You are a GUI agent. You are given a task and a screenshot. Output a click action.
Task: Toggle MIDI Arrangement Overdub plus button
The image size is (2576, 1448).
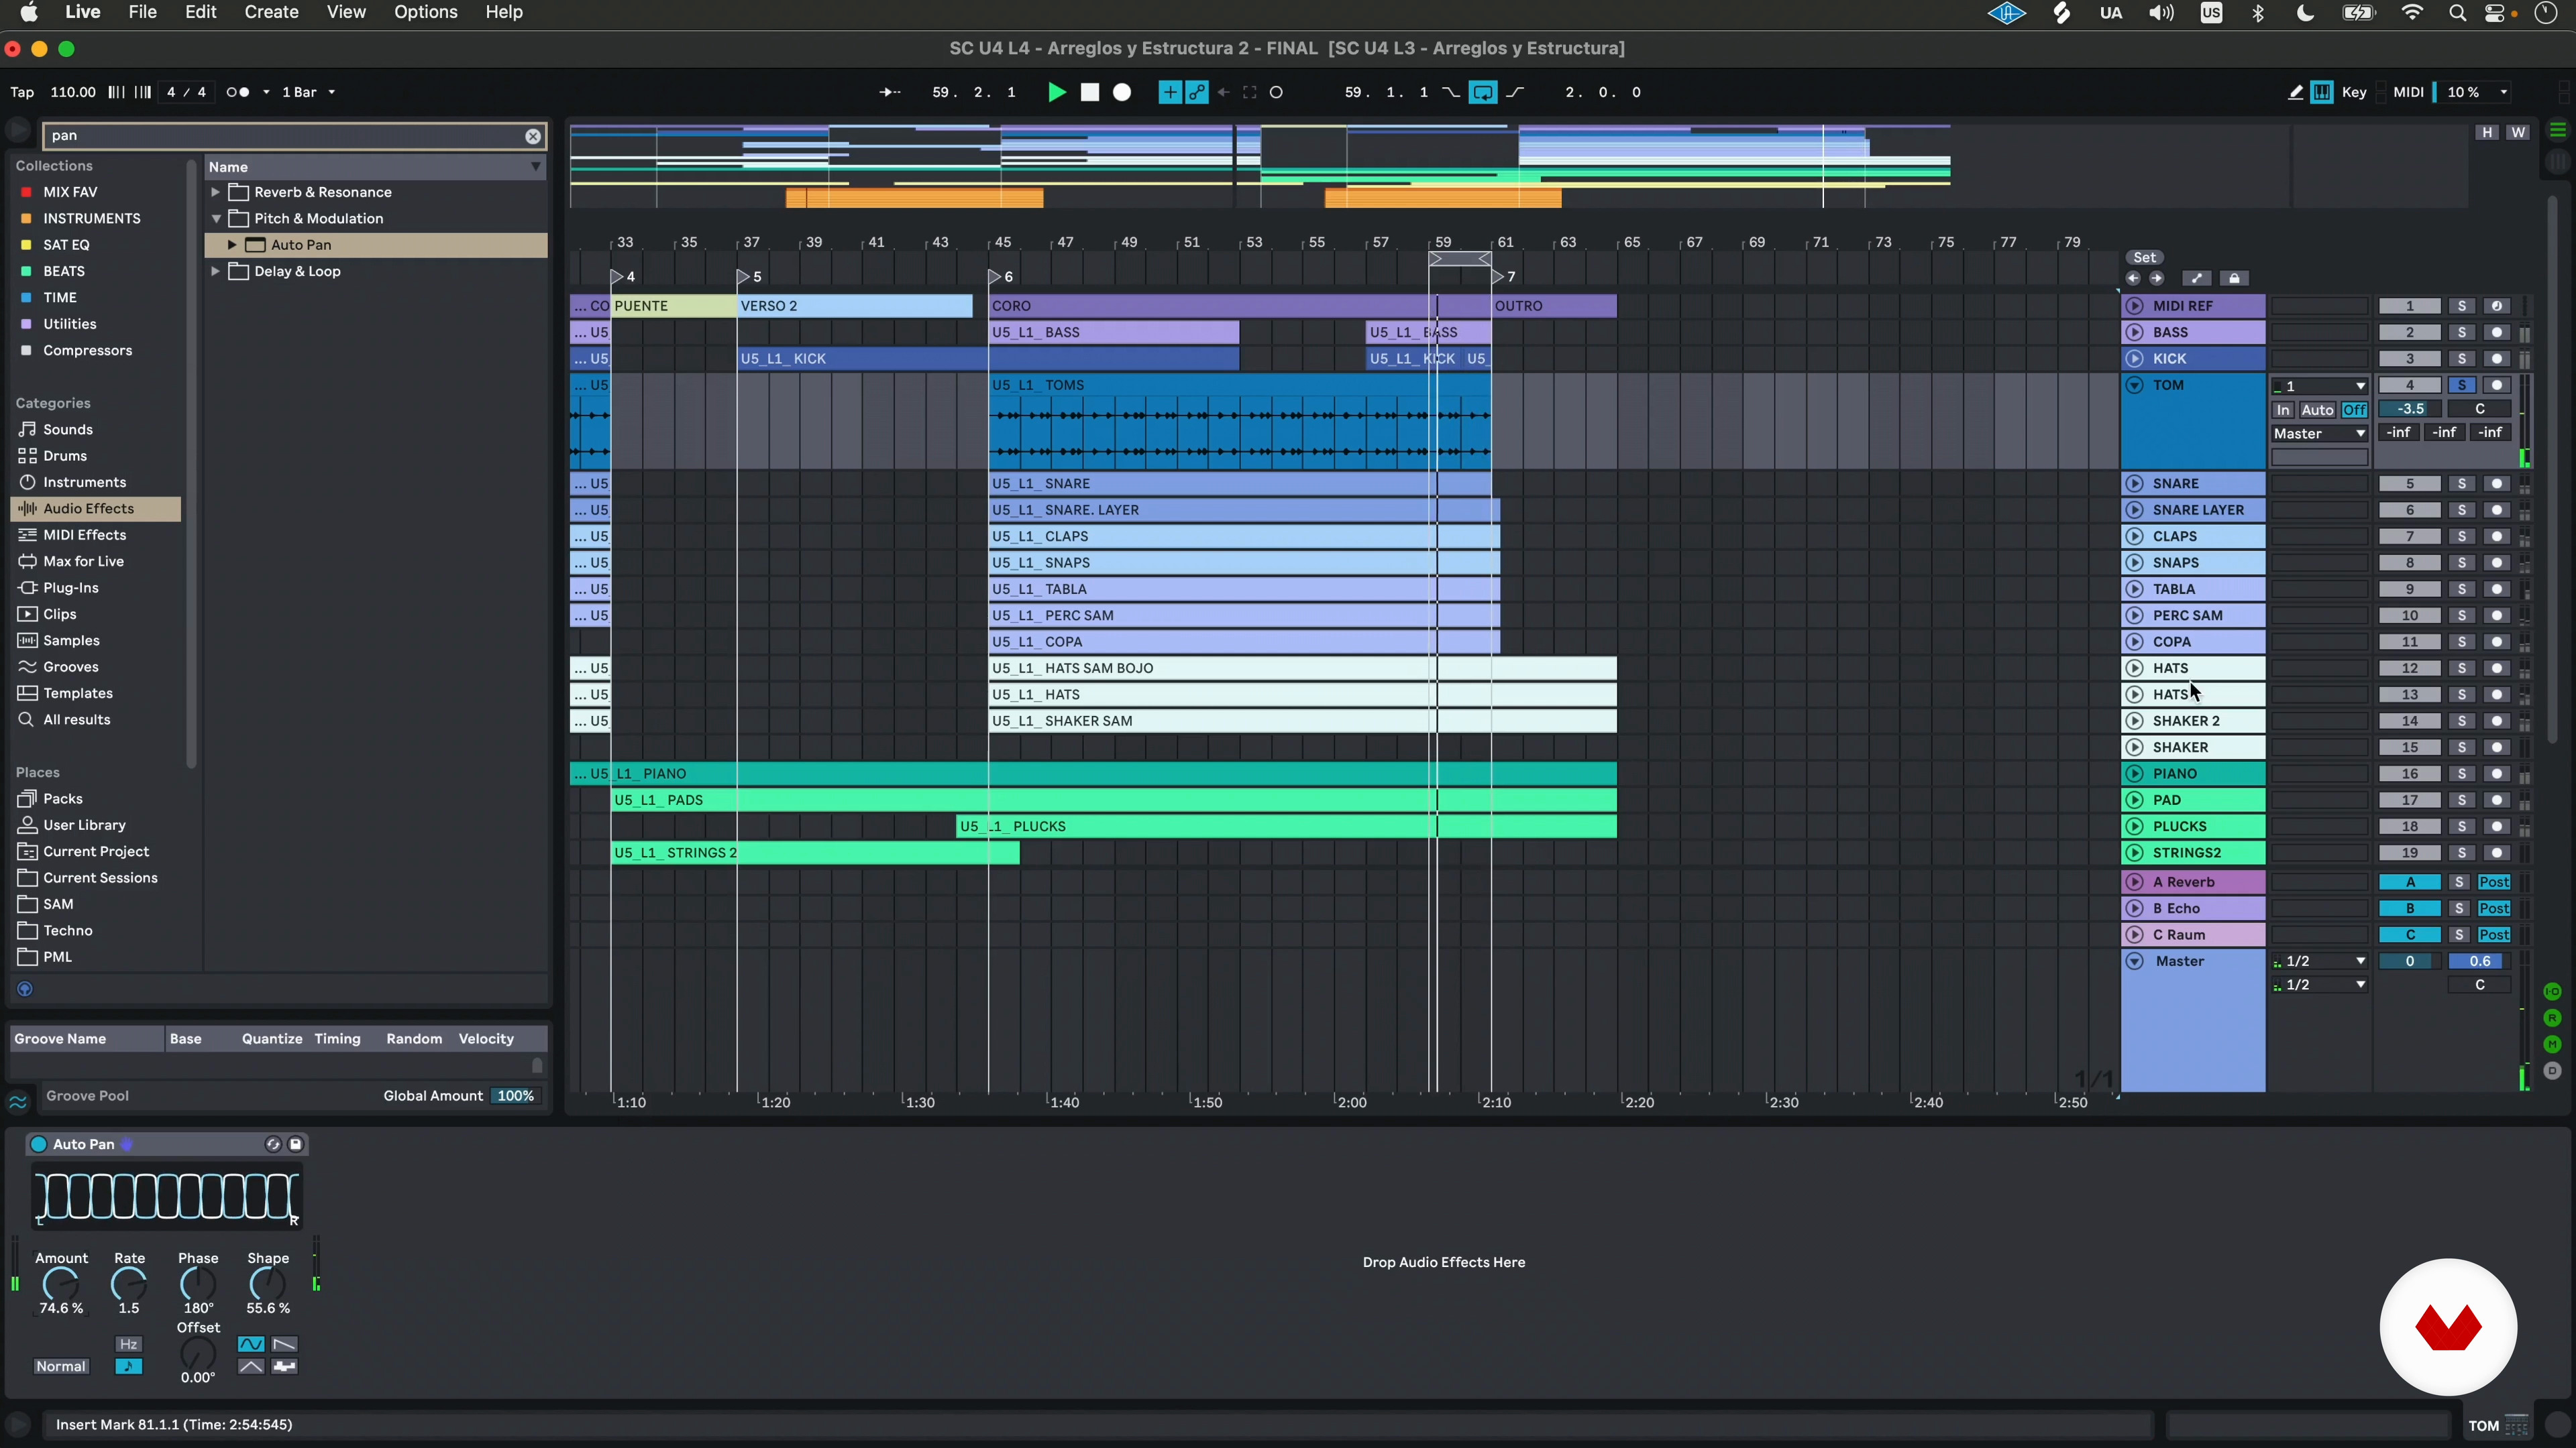[x=1169, y=92]
